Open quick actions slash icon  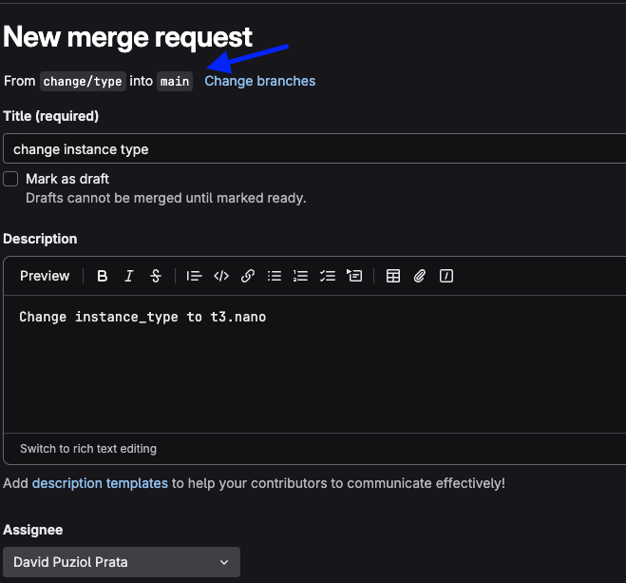446,276
